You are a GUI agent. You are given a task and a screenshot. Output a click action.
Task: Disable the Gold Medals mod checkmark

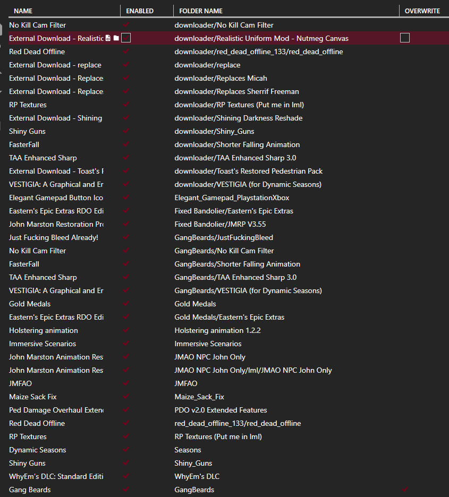126,304
